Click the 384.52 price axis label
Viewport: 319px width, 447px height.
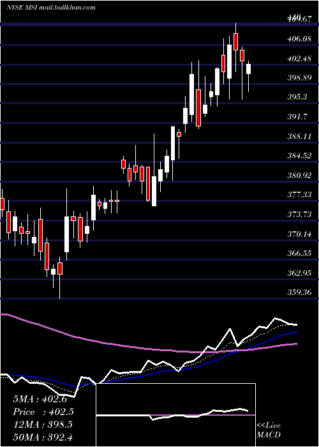coord(299,156)
